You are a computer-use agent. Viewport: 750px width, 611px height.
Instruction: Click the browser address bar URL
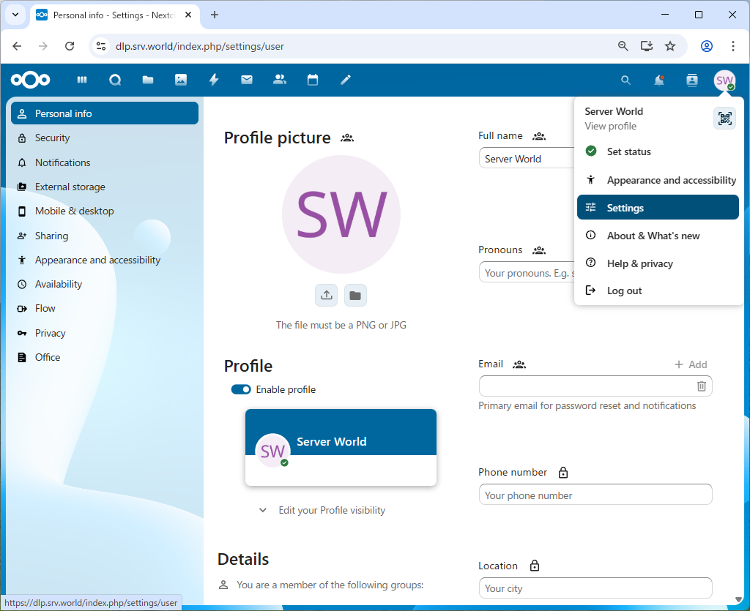tap(200, 46)
